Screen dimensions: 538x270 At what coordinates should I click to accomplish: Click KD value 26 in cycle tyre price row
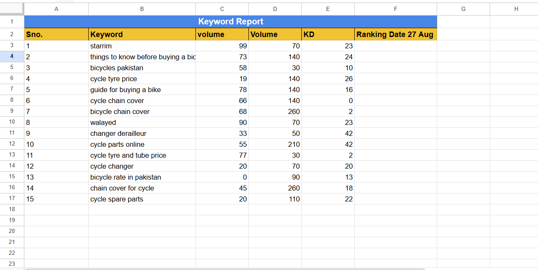click(328, 79)
